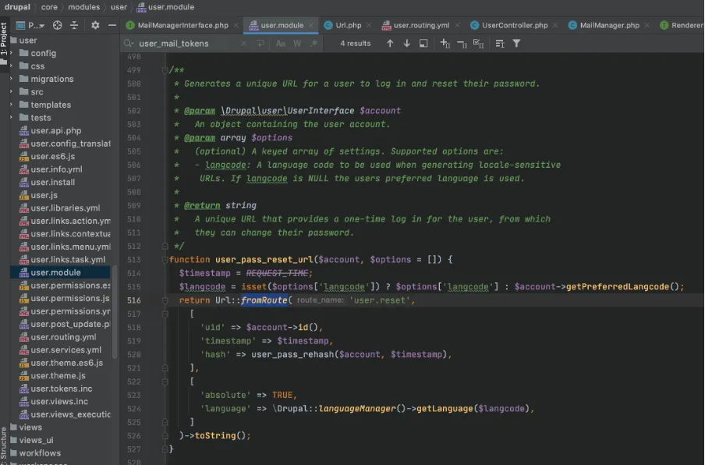Viewport: 705px width, 465px height.
Task: Open project panel gear settings
Action: tap(95, 25)
